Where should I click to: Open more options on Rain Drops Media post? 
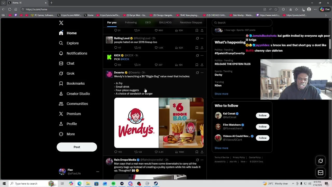(202, 160)
